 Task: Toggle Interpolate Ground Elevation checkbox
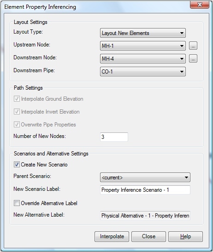pyautogui.click(x=17, y=99)
